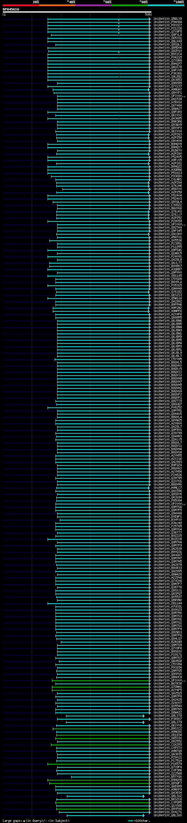Click the yellow gap marker on the UniRef100_Q5RLX9 row
The height and width of the screenshot is (823, 187).
point(119,20)
